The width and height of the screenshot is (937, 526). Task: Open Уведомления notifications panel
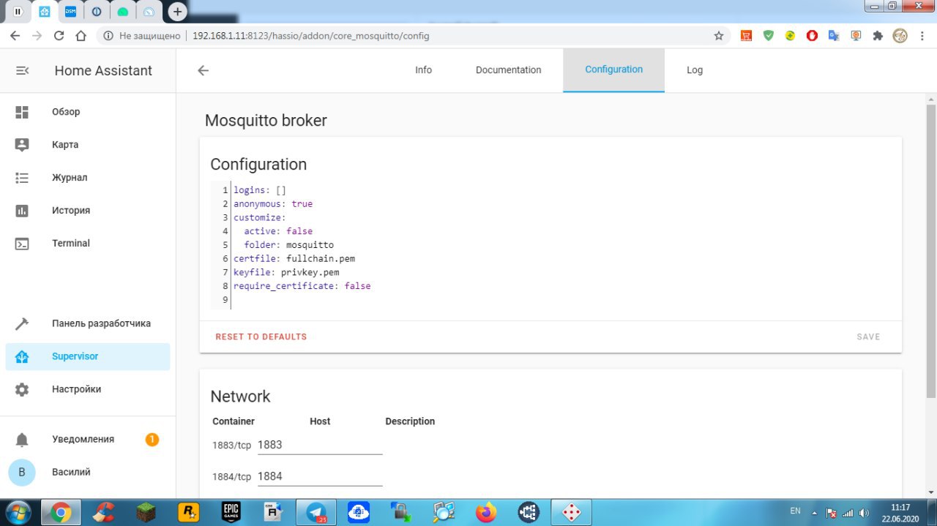coord(88,440)
